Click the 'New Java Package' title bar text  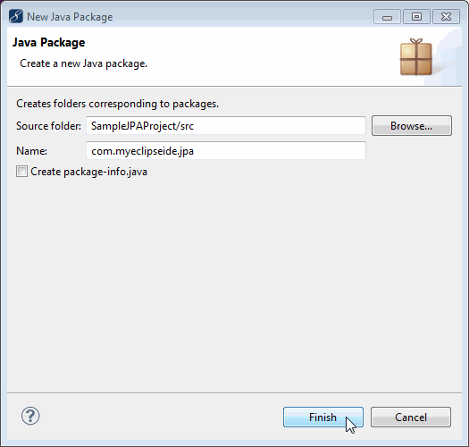coord(70,17)
